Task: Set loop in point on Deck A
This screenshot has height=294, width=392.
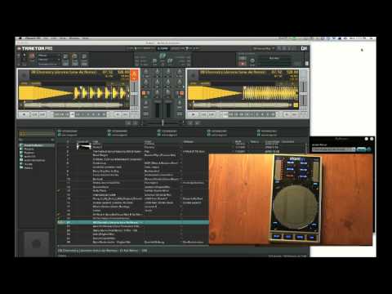Action: 118,114
